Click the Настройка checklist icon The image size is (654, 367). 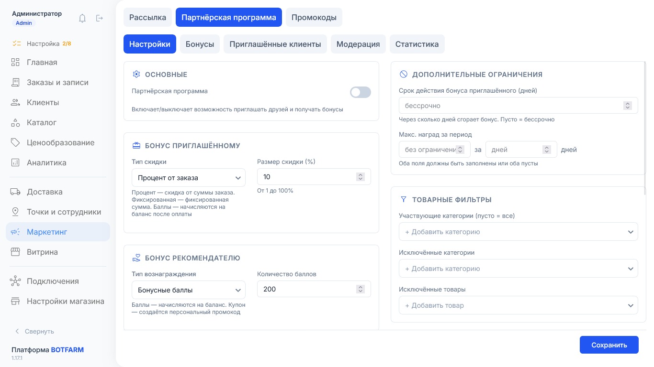pyautogui.click(x=17, y=43)
